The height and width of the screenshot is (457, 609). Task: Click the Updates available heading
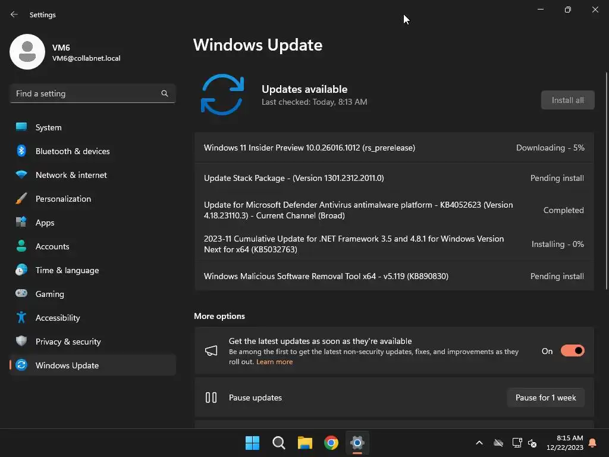[304, 89]
